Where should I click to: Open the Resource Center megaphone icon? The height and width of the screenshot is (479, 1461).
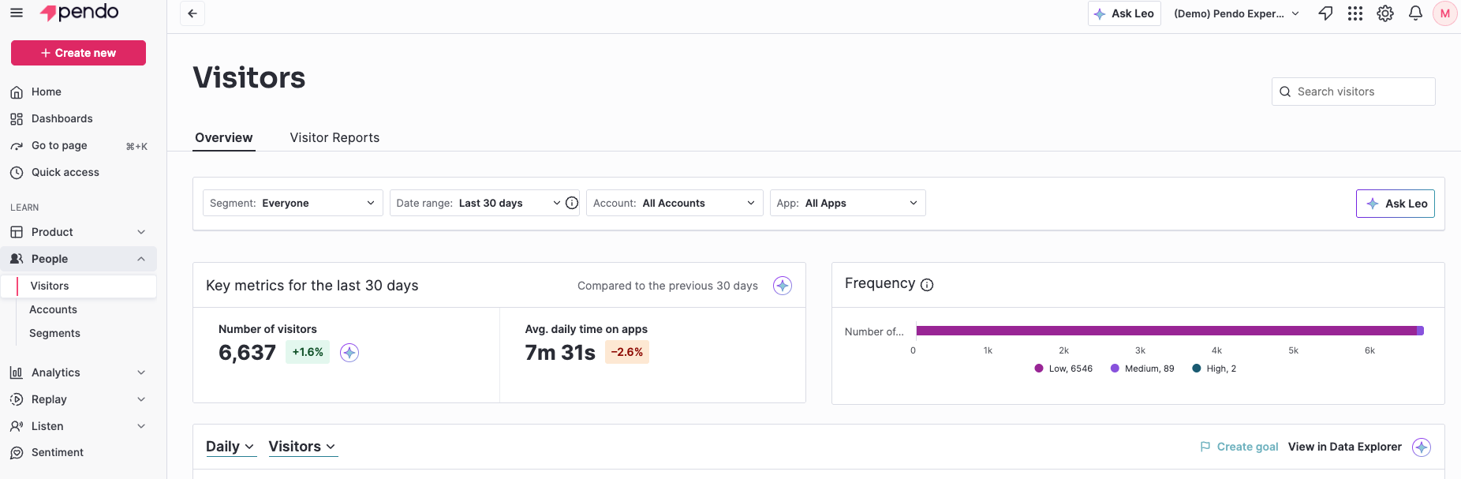point(1326,13)
